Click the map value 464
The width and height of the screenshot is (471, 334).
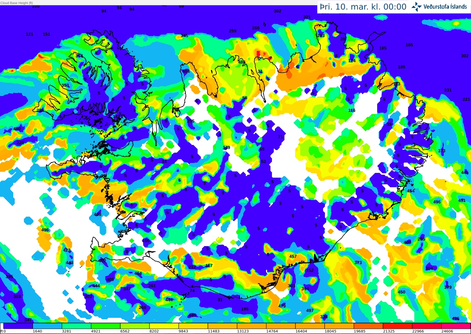click(138, 273)
